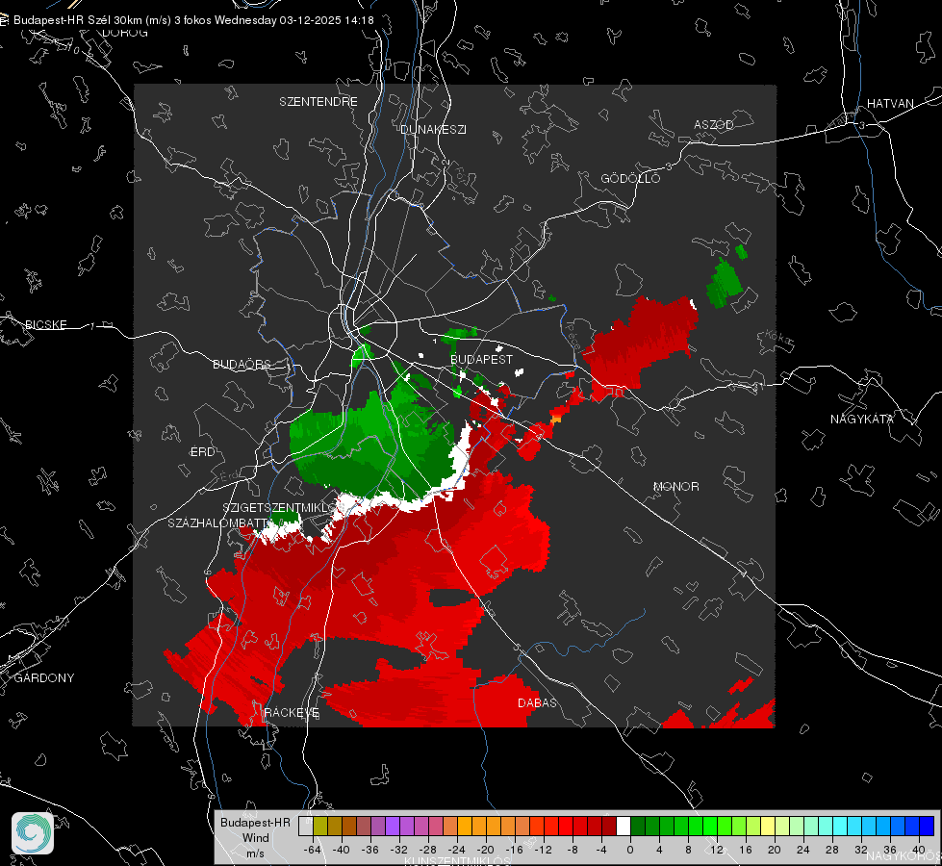This screenshot has height=866, width=942.
Task: Click the ASZÓD town label
Action: (x=714, y=125)
